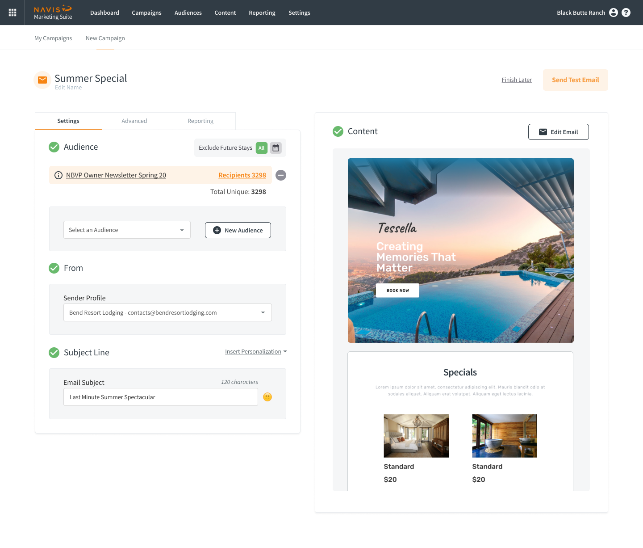
Task: Toggle the All exclude future stays option
Action: click(261, 148)
